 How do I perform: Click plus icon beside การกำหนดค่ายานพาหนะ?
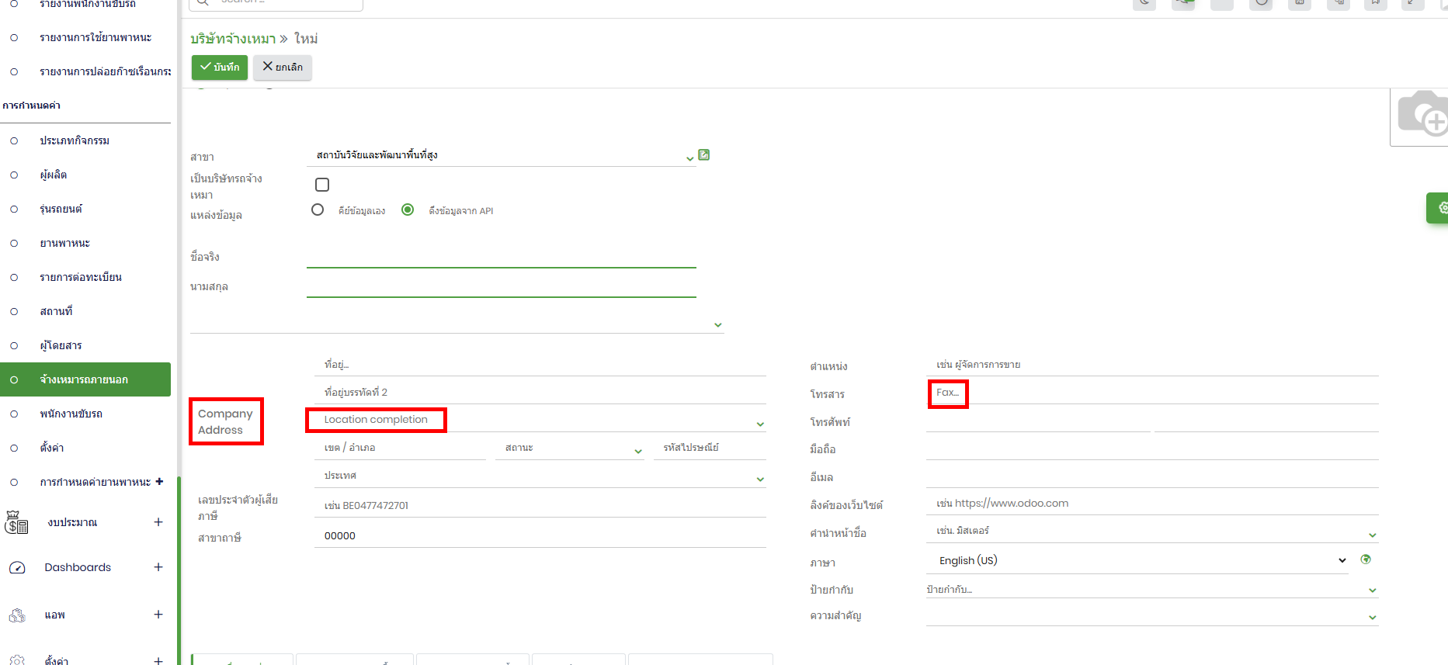[x=159, y=482]
